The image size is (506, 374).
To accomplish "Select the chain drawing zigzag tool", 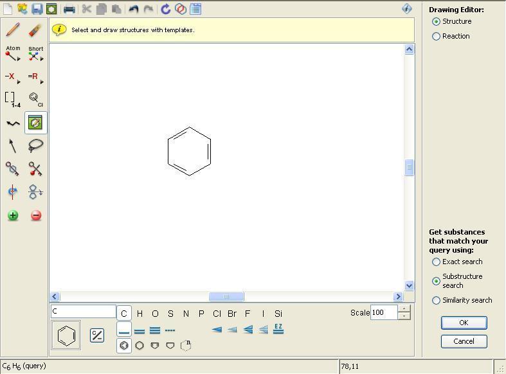I will click(13, 123).
